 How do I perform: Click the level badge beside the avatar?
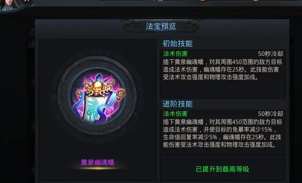pos(27,2)
